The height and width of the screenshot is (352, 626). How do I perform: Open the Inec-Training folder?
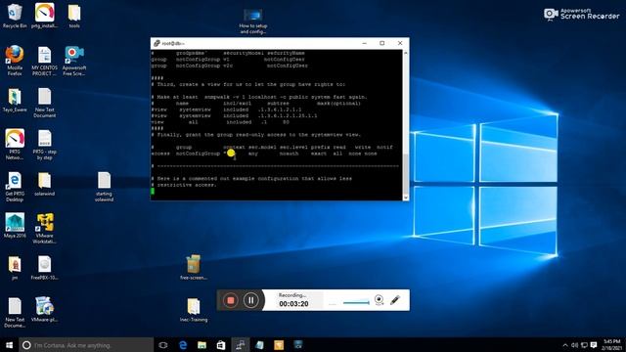tap(194, 310)
